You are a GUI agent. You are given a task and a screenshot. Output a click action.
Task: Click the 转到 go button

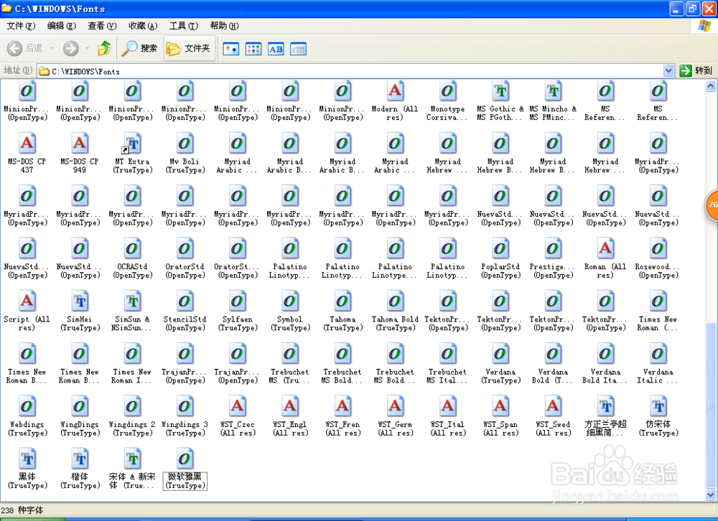[x=696, y=71]
